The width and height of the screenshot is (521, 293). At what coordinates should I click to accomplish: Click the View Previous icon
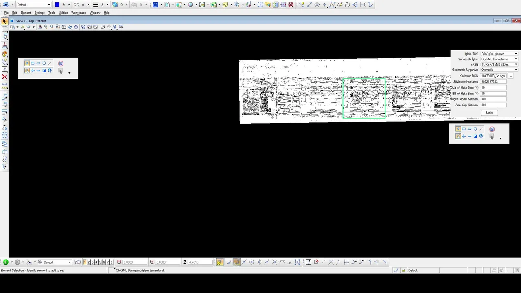point(89,27)
